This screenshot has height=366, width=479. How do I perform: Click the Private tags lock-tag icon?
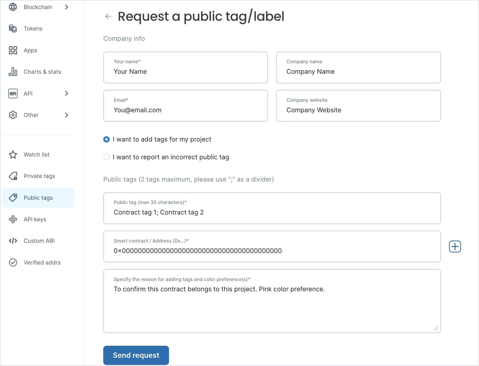coord(13,176)
